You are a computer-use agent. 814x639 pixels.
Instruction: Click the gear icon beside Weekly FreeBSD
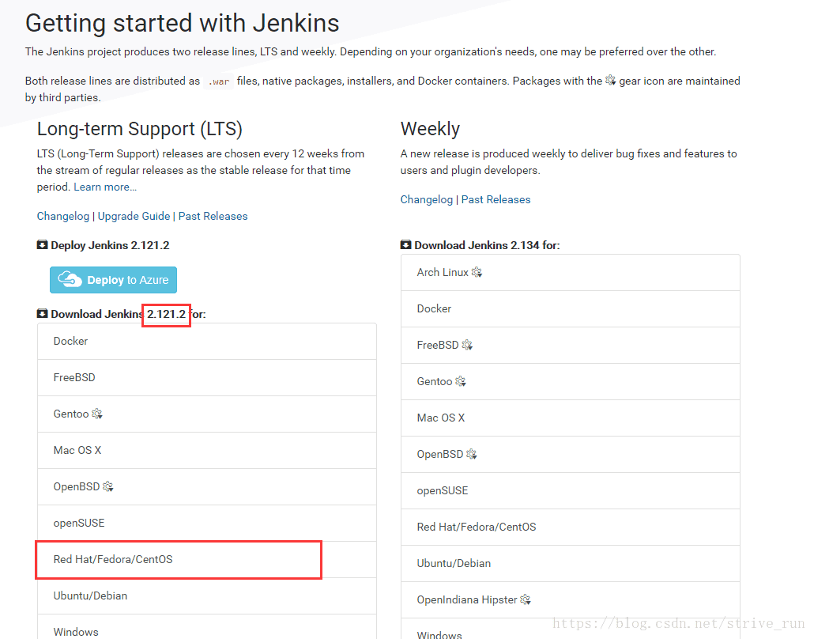467,346
